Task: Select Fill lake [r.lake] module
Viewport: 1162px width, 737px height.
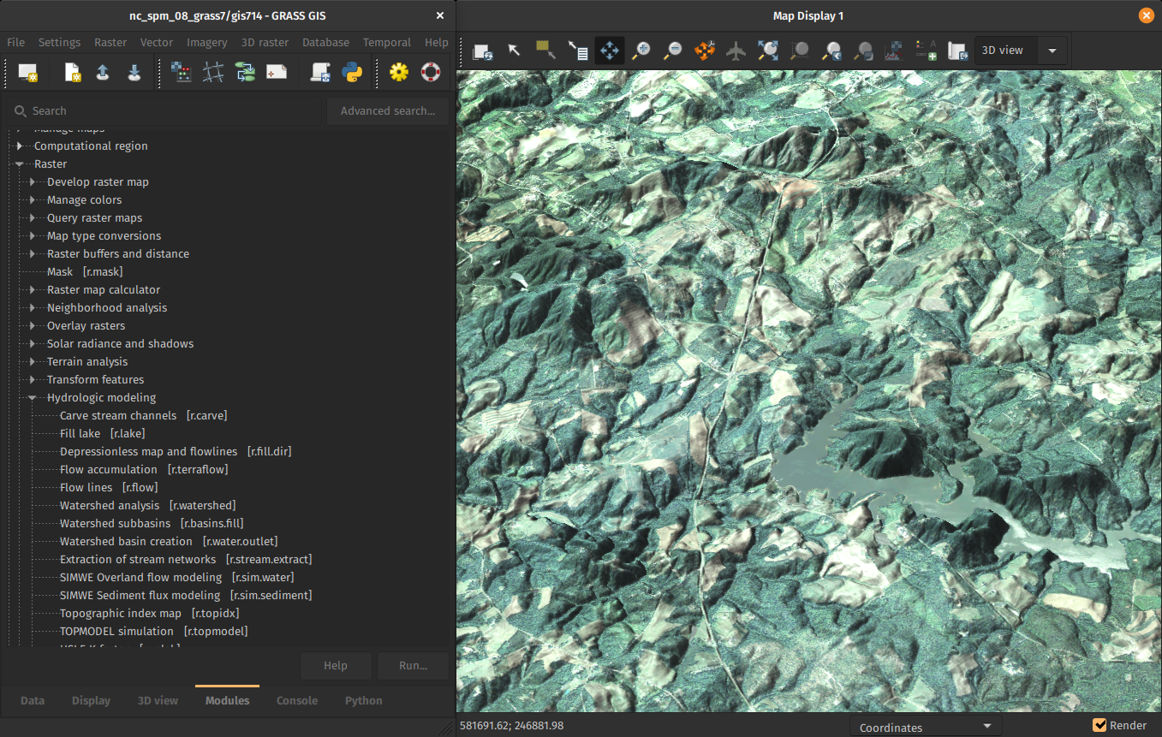Action: tap(103, 433)
